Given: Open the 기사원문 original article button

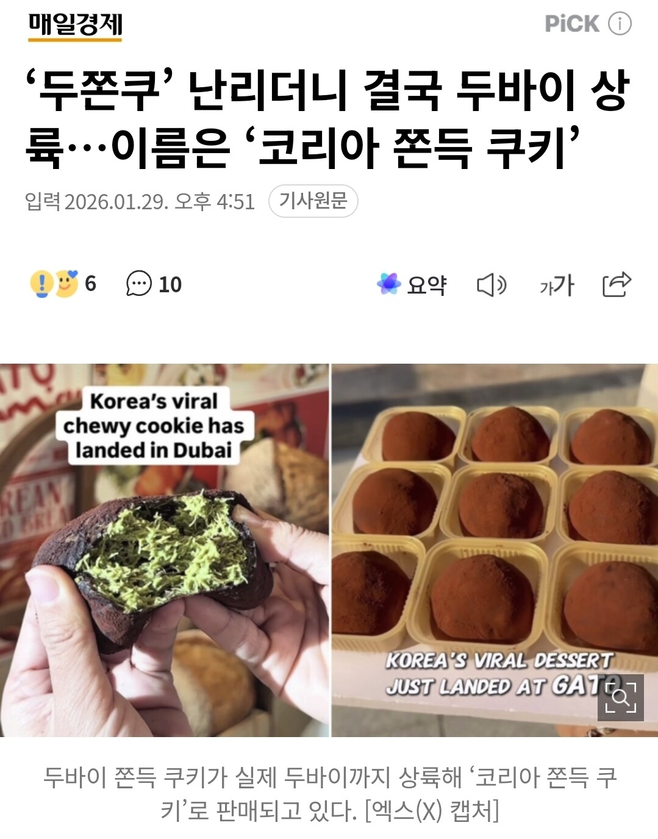Looking at the screenshot, I should (313, 201).
